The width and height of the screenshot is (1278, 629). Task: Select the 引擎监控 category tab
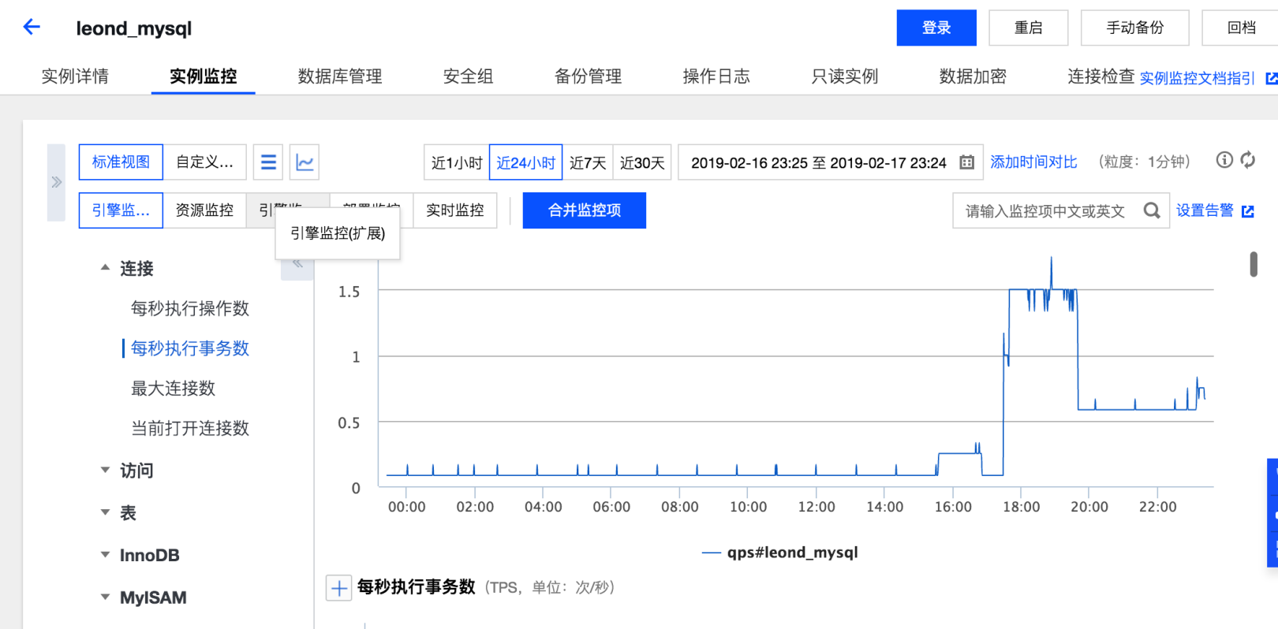tap(121, 210)
